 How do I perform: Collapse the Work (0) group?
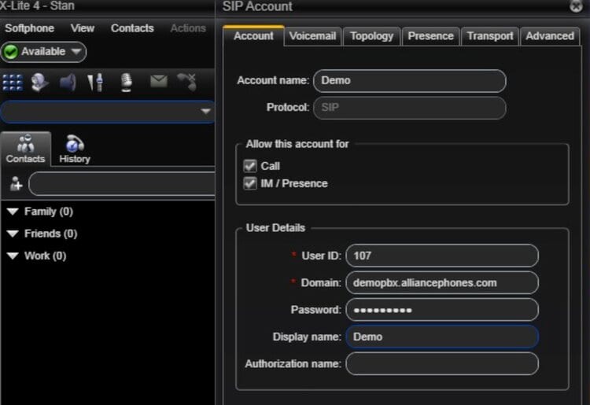click(x=13, y=256)
